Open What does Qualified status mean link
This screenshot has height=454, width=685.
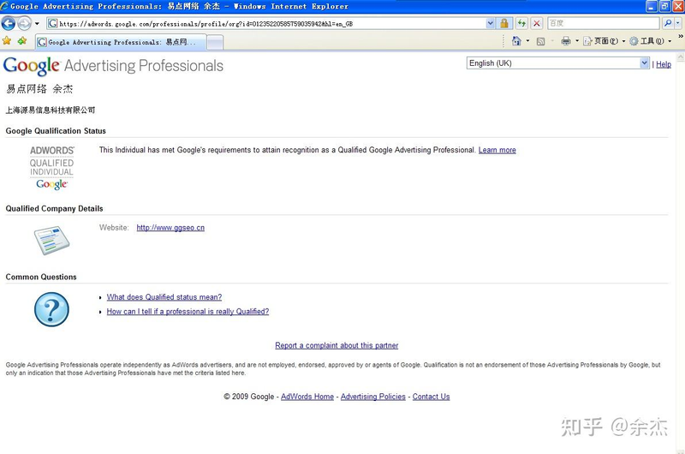[x=164, y=297]
